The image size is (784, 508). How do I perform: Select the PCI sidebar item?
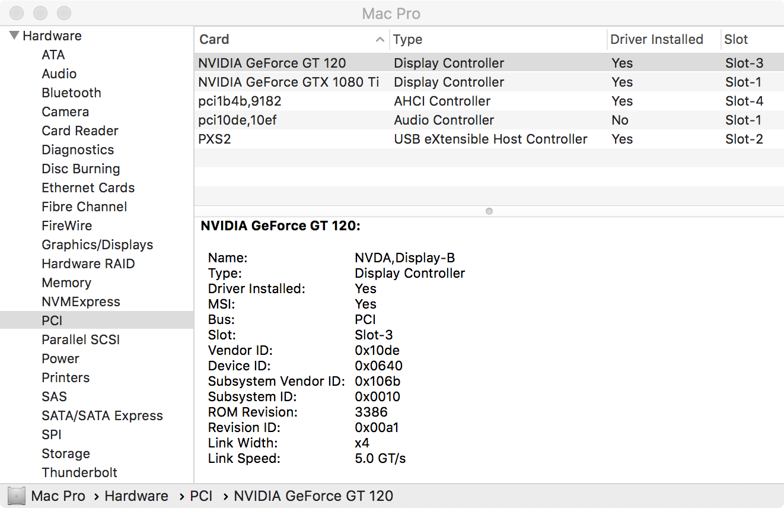pyautogui.click(x=97, y=320)
